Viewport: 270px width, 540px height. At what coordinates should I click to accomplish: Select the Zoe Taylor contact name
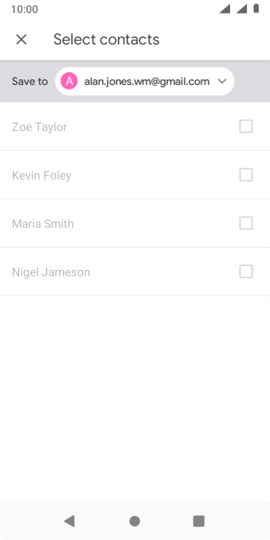coord(39,127)
